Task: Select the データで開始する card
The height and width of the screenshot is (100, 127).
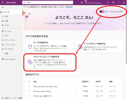Action: tap(49, 47)
